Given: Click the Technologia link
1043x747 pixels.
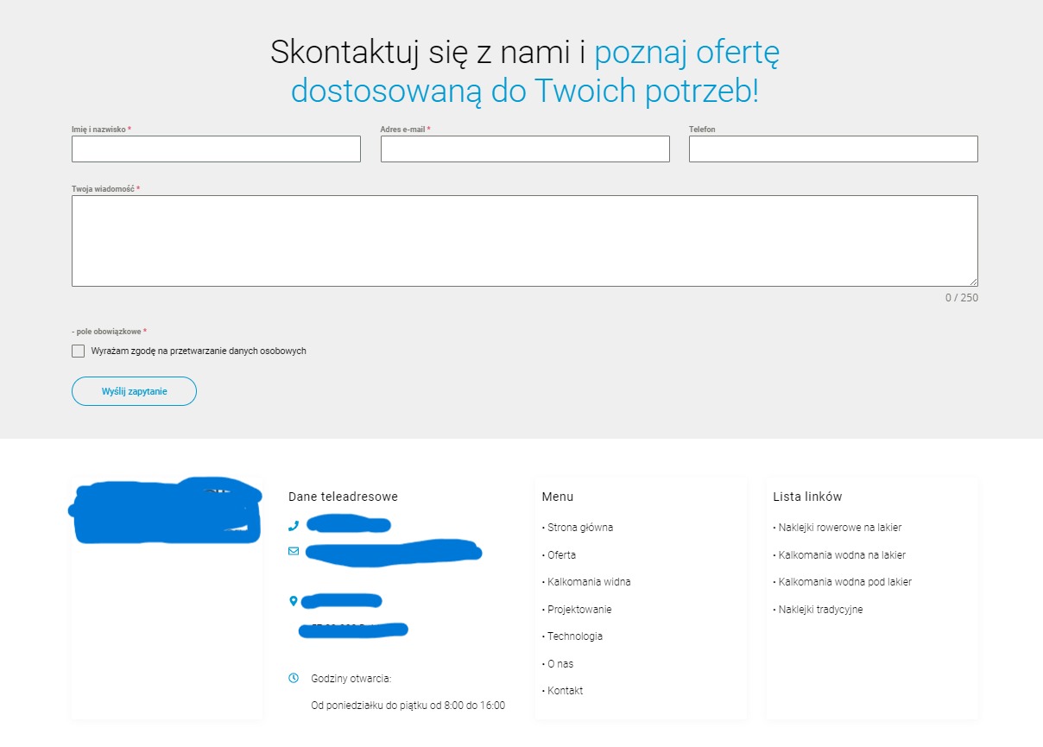Looking at the screenshot, I should (x=574, y=636).
